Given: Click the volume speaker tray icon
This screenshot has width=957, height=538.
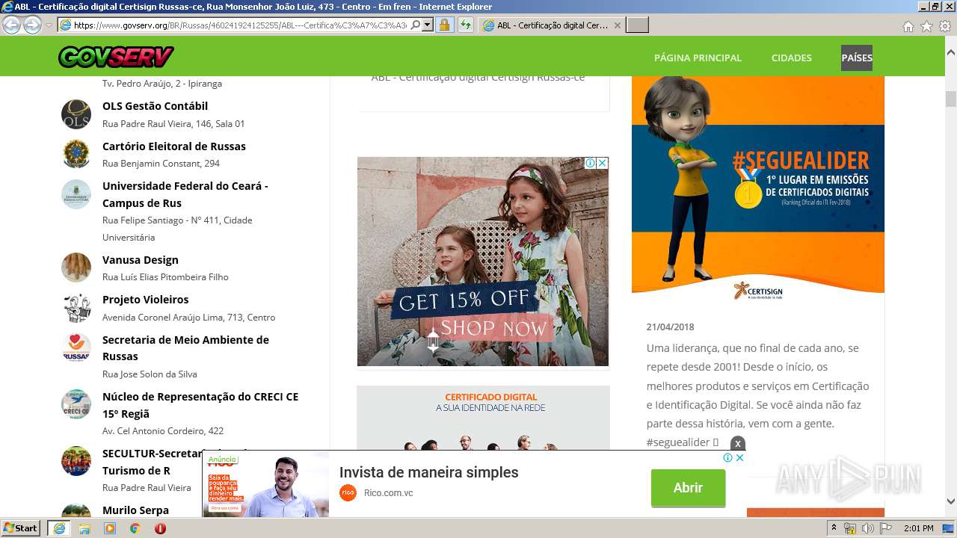Looking at the screenshot, I should point(867,528).
